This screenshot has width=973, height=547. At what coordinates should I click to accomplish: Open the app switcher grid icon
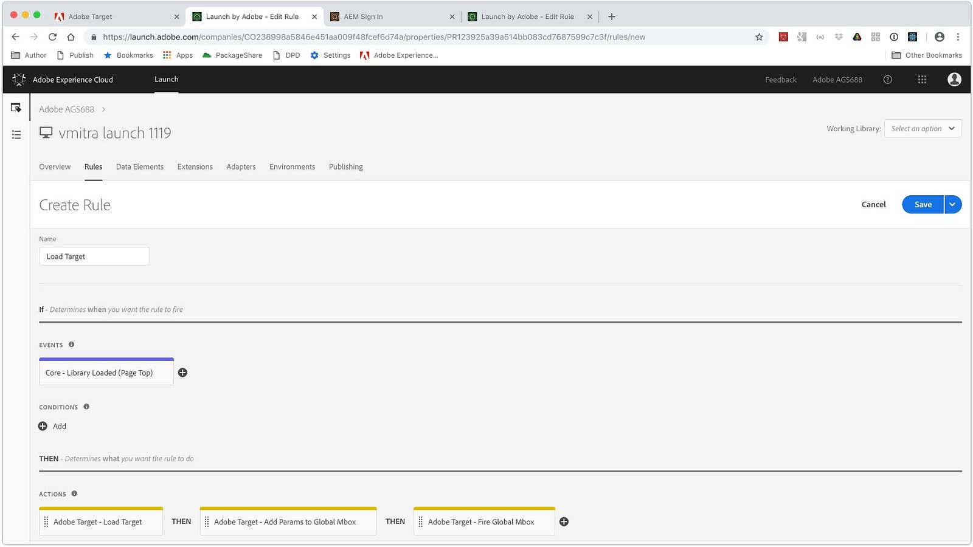(x=922, y=80)
